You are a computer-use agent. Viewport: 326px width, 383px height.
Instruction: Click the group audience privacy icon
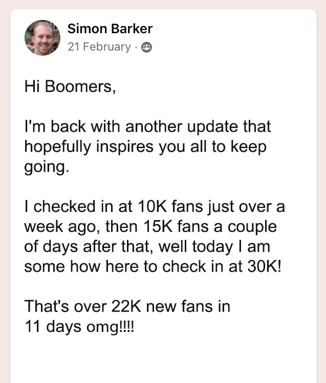[146, 47]
